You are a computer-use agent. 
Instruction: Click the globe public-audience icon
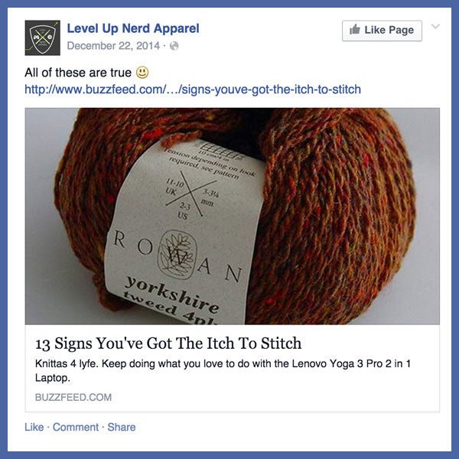(174, 46)
